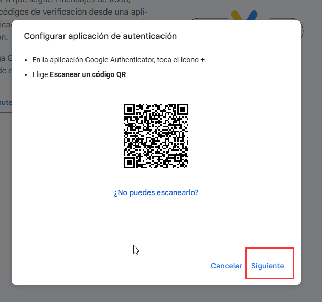Click the Configurar aplicación de autenticación title
The height and width of the screenshot is (302, 322).
tap(100, 36)
